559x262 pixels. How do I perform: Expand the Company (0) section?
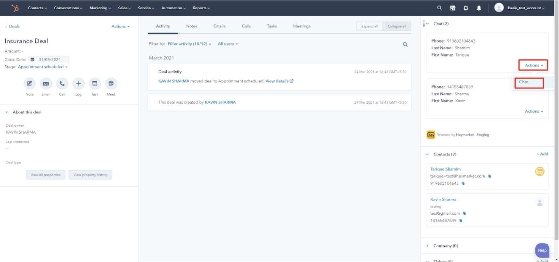427,246
